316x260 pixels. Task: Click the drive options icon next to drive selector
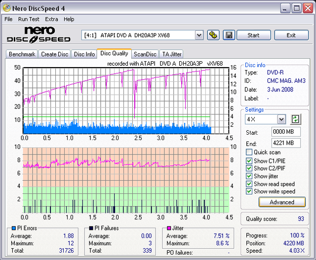(x=213, y=35)
